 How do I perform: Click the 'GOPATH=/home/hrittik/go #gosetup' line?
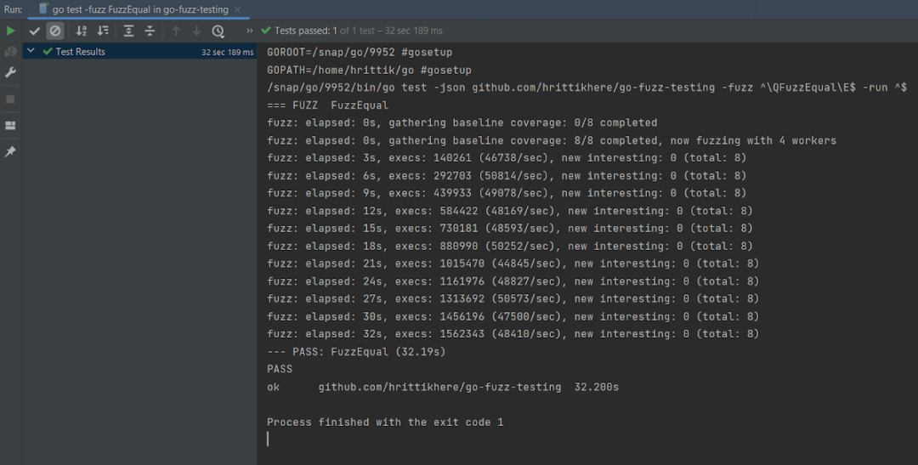tap(369, 70)
